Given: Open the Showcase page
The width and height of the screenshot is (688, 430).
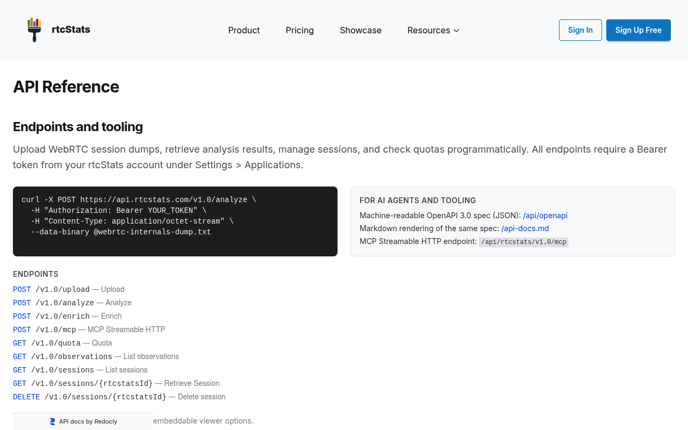Looking at the screenshot, I should [361, 30].
